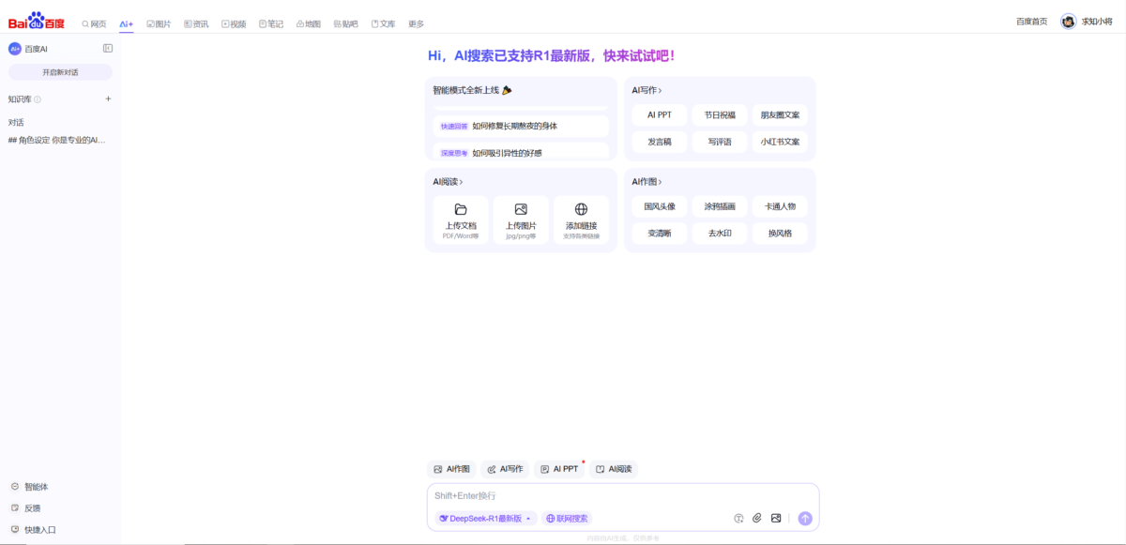Switch to the 资讯 tab
Image resolution: width=1126 pixels, height=545 pixels.
[196, 23]
